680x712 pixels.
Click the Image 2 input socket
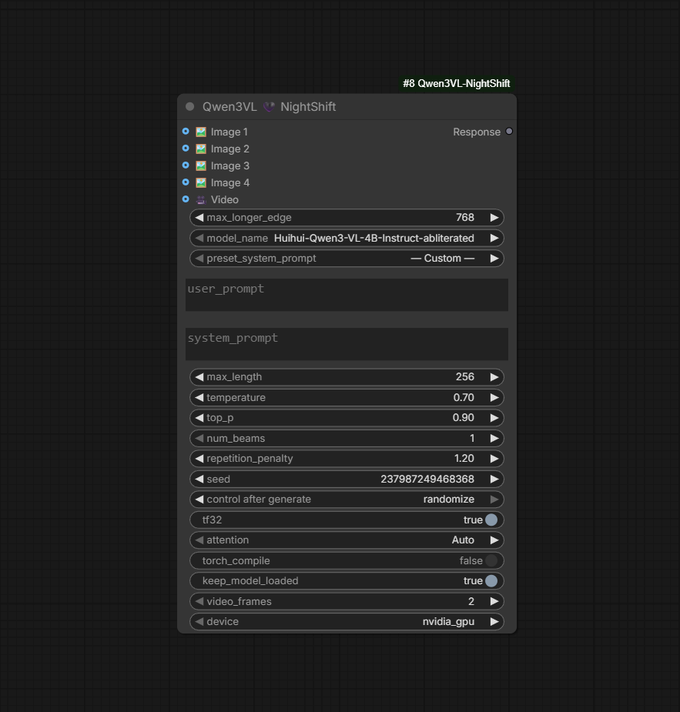[186, 148]
